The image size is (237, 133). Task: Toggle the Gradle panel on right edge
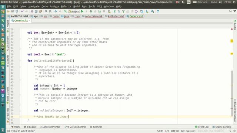tap(235, 25)
